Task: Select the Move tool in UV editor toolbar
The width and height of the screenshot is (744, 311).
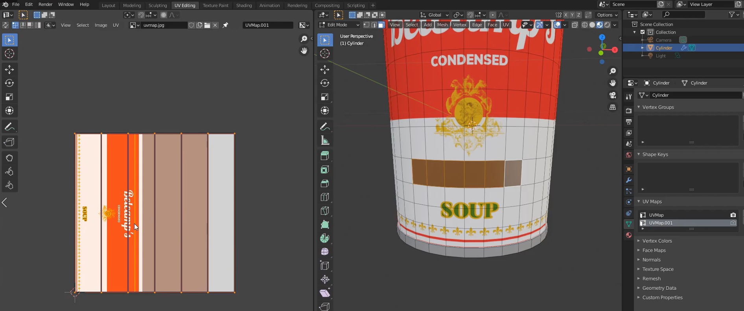Action: tap(9, 70)
